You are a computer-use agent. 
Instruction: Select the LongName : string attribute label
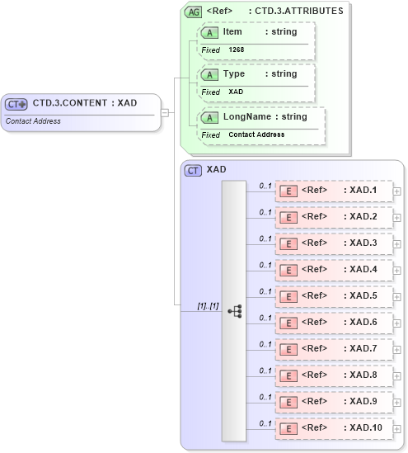265,116
